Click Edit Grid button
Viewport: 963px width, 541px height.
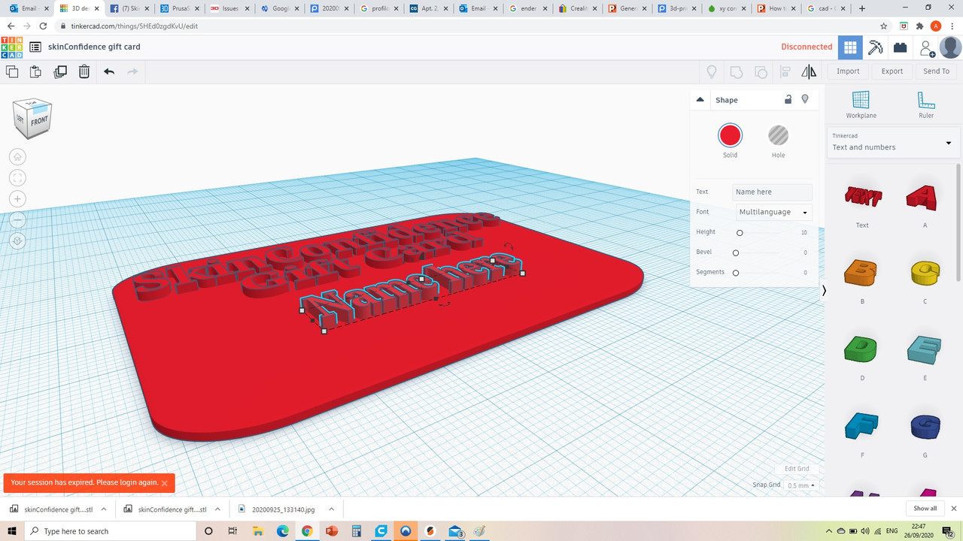click(x=797, y=469)
